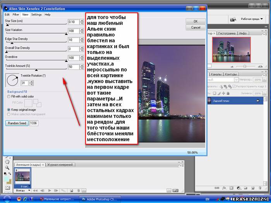The image size is (271, 203).
Task: Open the Edit menu in Constellation dialog
Action: pos(7,15)
